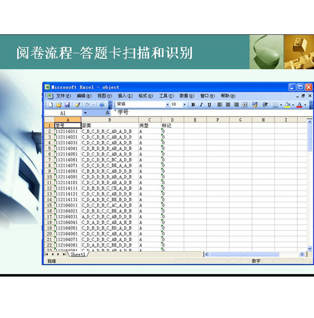The width and height of the screenshot is (314, 318).
Task: Open the Name Box dropdown arrow
Action: (85, 113)
